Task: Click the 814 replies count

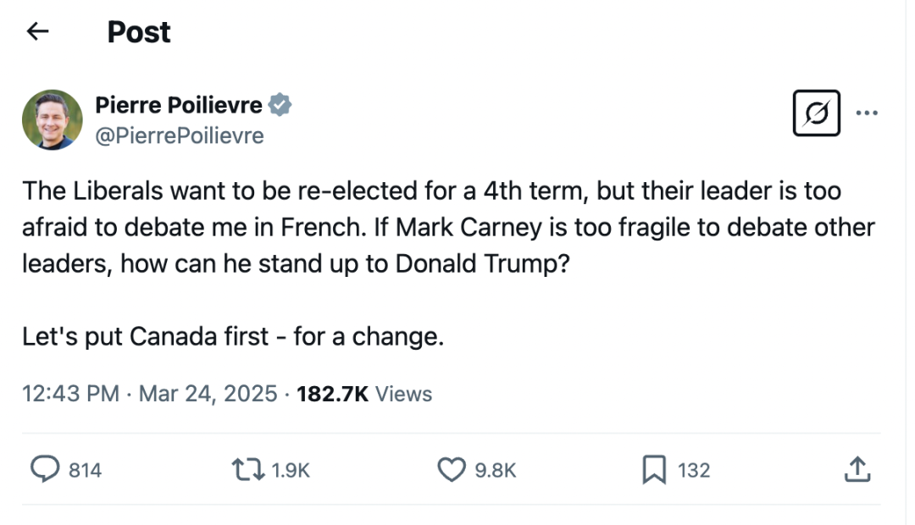Action: [85, 470]
